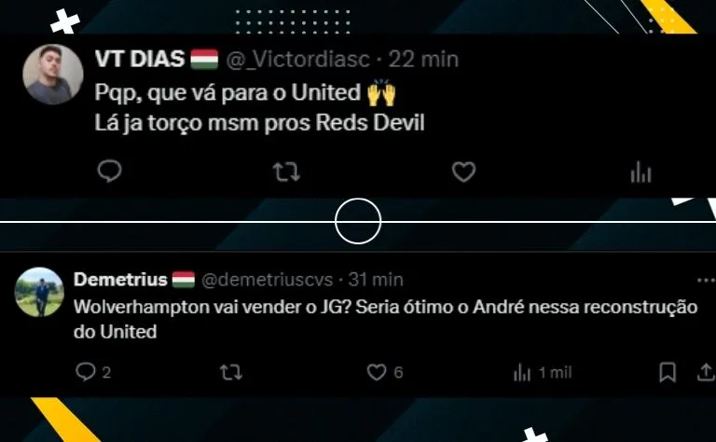Retweet the Demetrius post
Viewport: 716px width, 442px height.
tap(231, 373)
